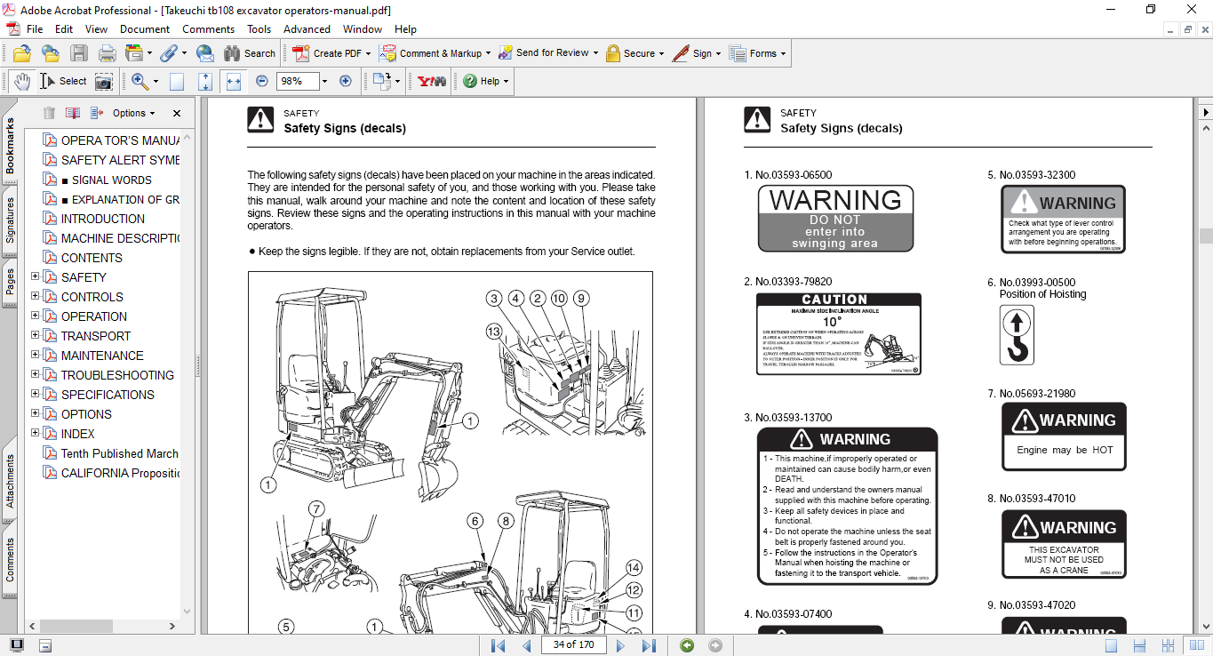Image resolution: width=1213 pixels, height=656 pixels.
Task: Open the Document menu
Action: tap(145, 29)
